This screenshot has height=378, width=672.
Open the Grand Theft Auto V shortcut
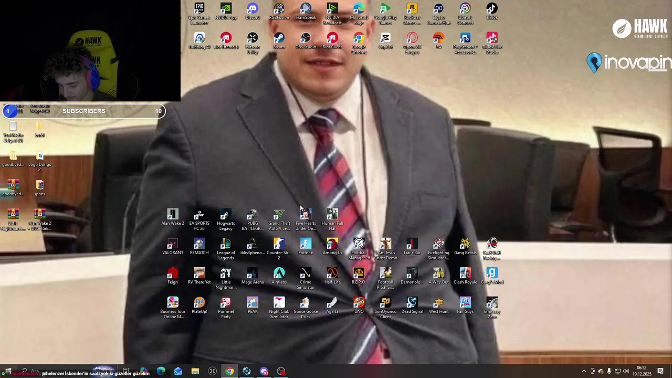279,219
